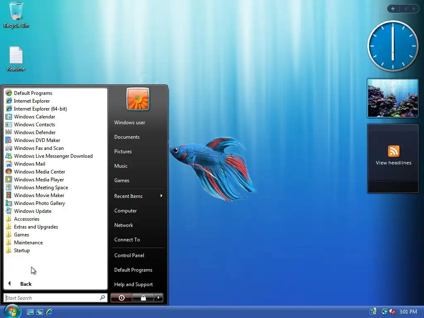Click the RSS feed icon in gadget
The height and width of the screenshot is (318, 424).
coord(393,151)
